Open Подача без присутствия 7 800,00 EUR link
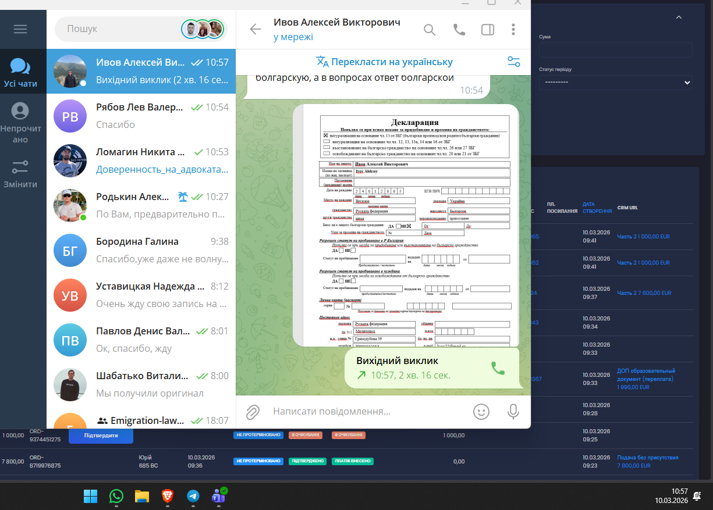Viewport: 713px width, 510px height. coord(648,461)
